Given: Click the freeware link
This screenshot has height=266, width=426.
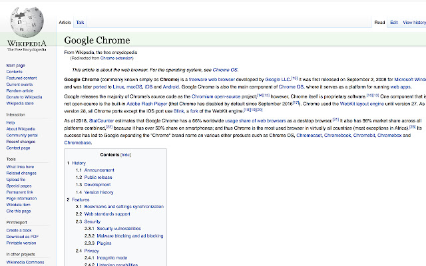Looking at the screenshot, I should [197, 80].
